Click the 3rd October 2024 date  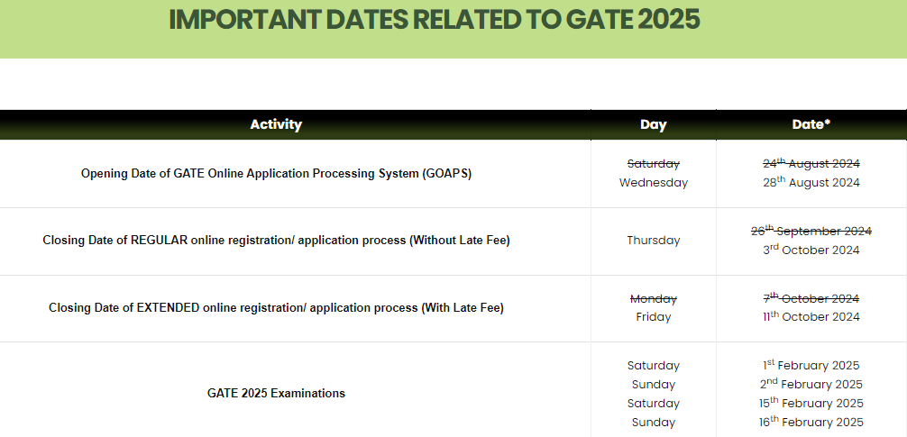(x=811, y=250)
